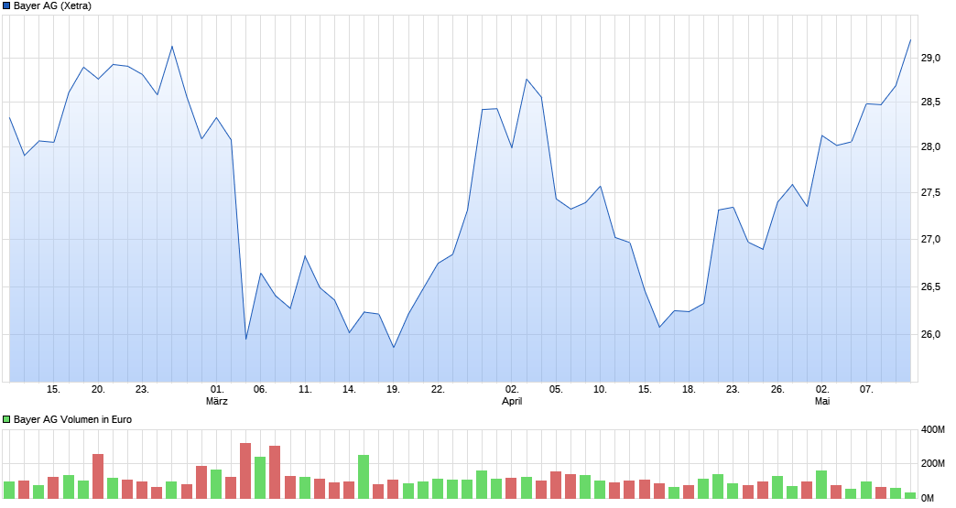The height and width of the screenshot is (508, 956).
Task: Click the '26.' date label
Action: pyautogui.click(x=777, y=389)
